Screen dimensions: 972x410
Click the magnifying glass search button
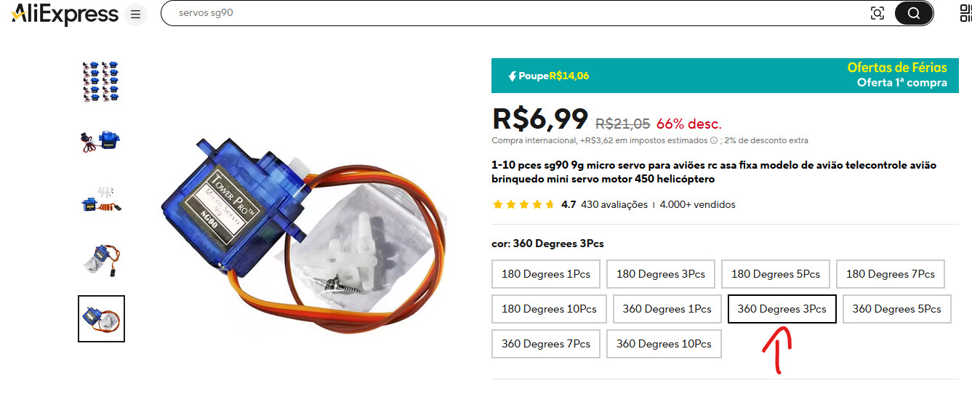pos(914,13)
